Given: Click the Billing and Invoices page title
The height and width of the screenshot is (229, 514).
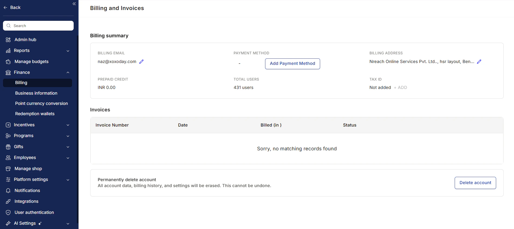Looking at the screenshot, I should click(117, 8).
